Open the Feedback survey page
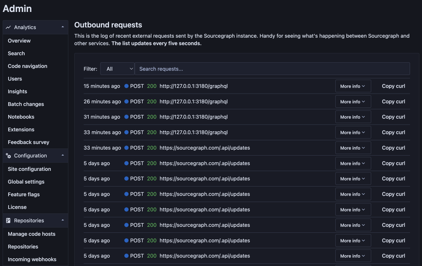 pos(28,142)
